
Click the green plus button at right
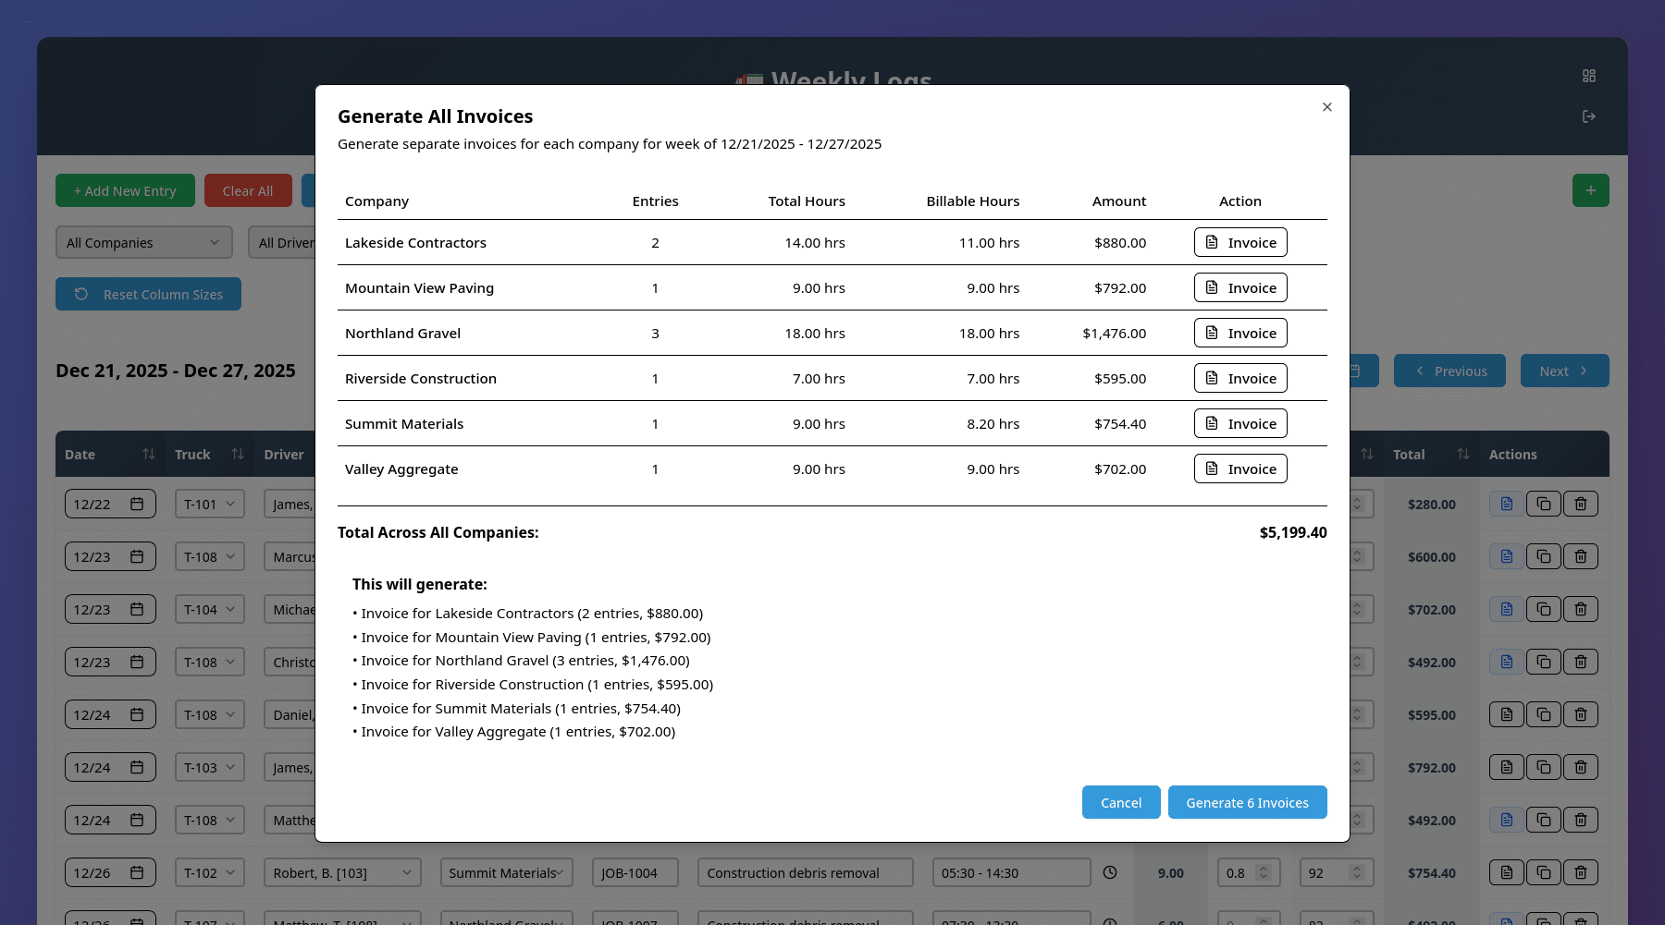1590,190
